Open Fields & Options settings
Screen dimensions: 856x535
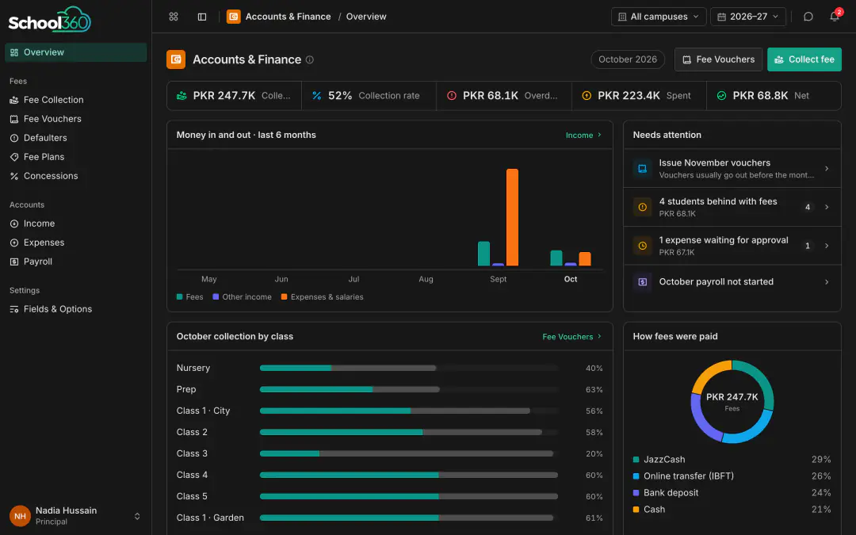point(76,309)
